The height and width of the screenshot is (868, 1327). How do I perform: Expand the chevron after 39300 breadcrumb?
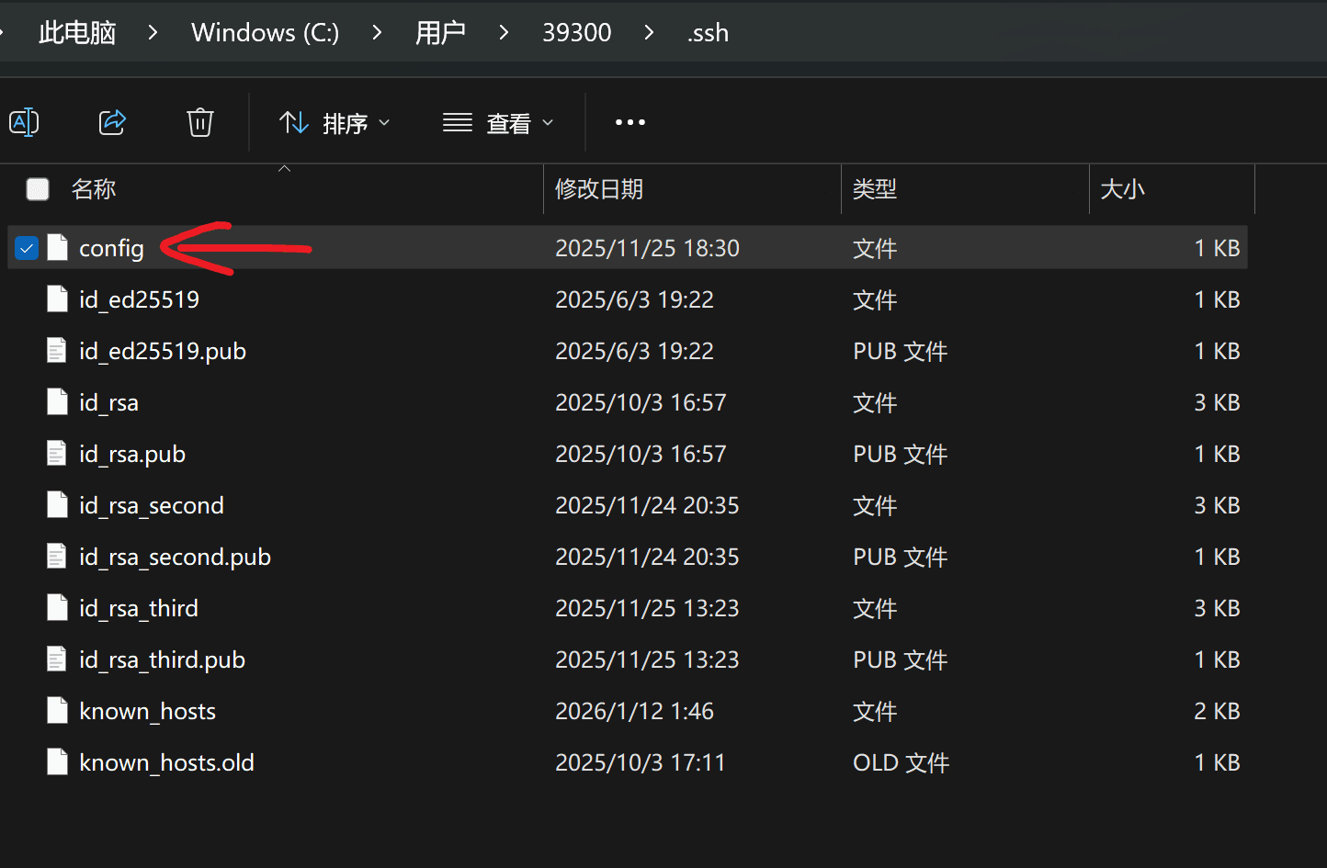point(649,33)
